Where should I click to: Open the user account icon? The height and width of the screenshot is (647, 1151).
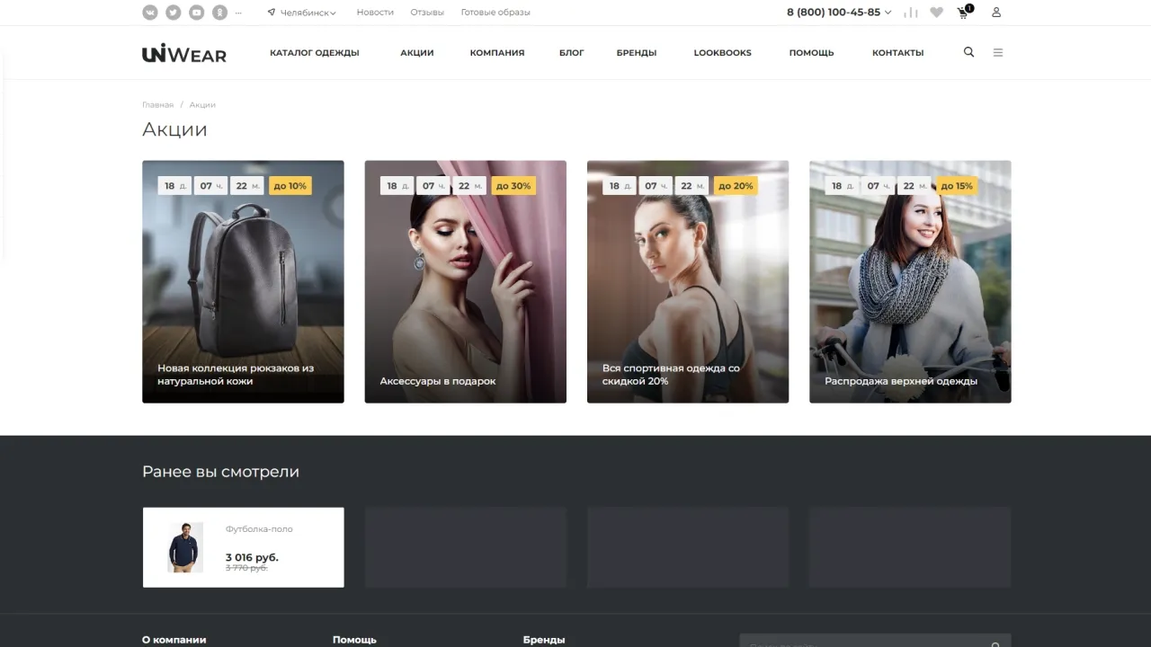point(996,13)
